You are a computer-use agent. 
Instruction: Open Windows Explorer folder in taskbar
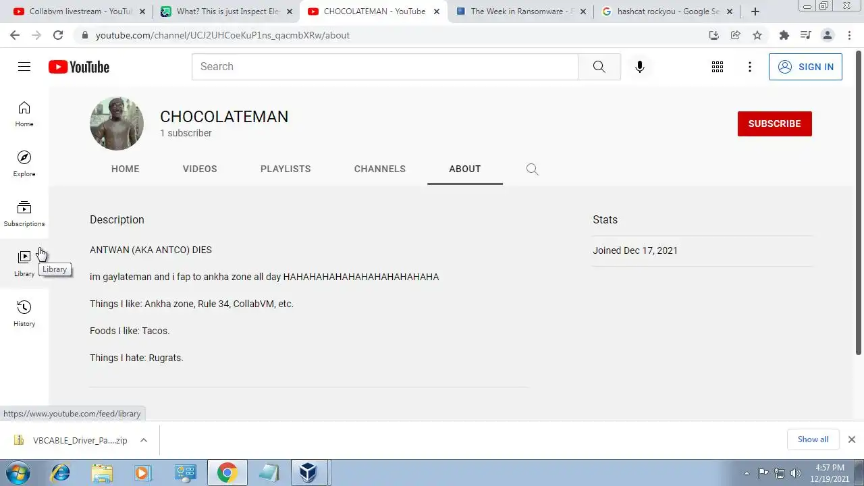tap(102, 473)
